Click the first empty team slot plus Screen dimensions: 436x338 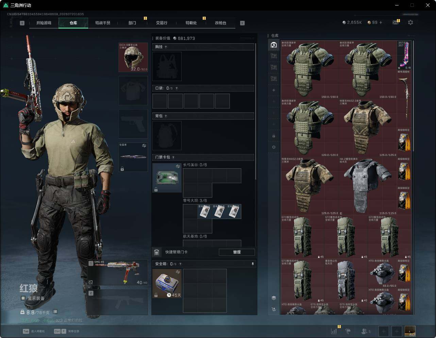[x=384, y=331]
